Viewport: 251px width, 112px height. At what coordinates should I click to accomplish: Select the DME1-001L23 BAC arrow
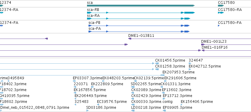(203, 45)
